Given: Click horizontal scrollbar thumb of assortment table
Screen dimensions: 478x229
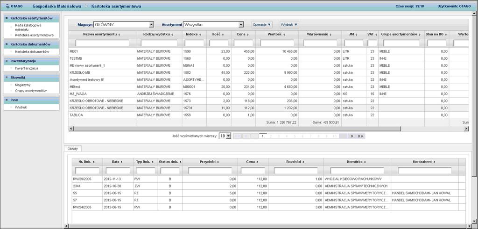Looking at the screenshot, I should pos(237,129).
